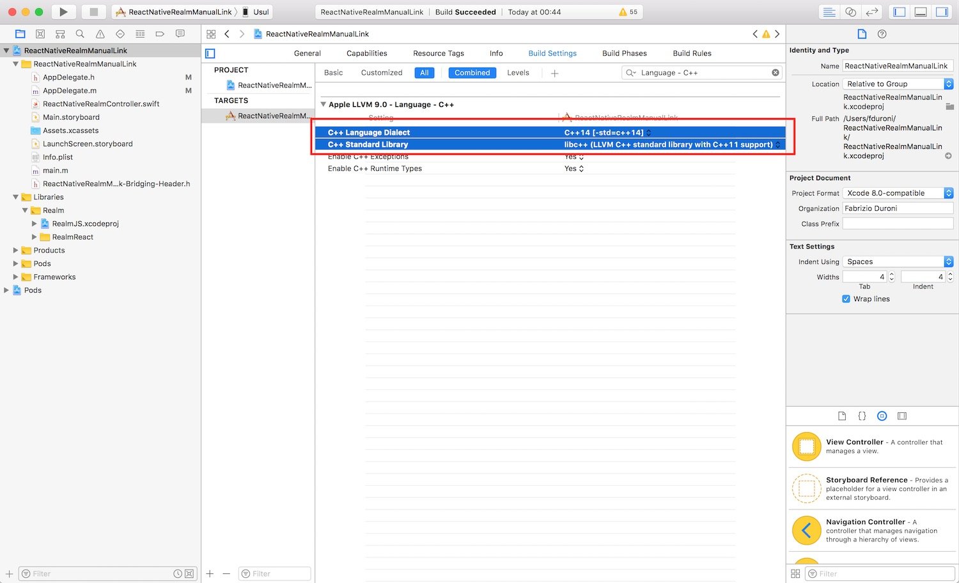Image resolution: width=959 pixels, height=583 pixels.
Task: Toggle the Wrap lines checkbox
Action: (846, 299)
